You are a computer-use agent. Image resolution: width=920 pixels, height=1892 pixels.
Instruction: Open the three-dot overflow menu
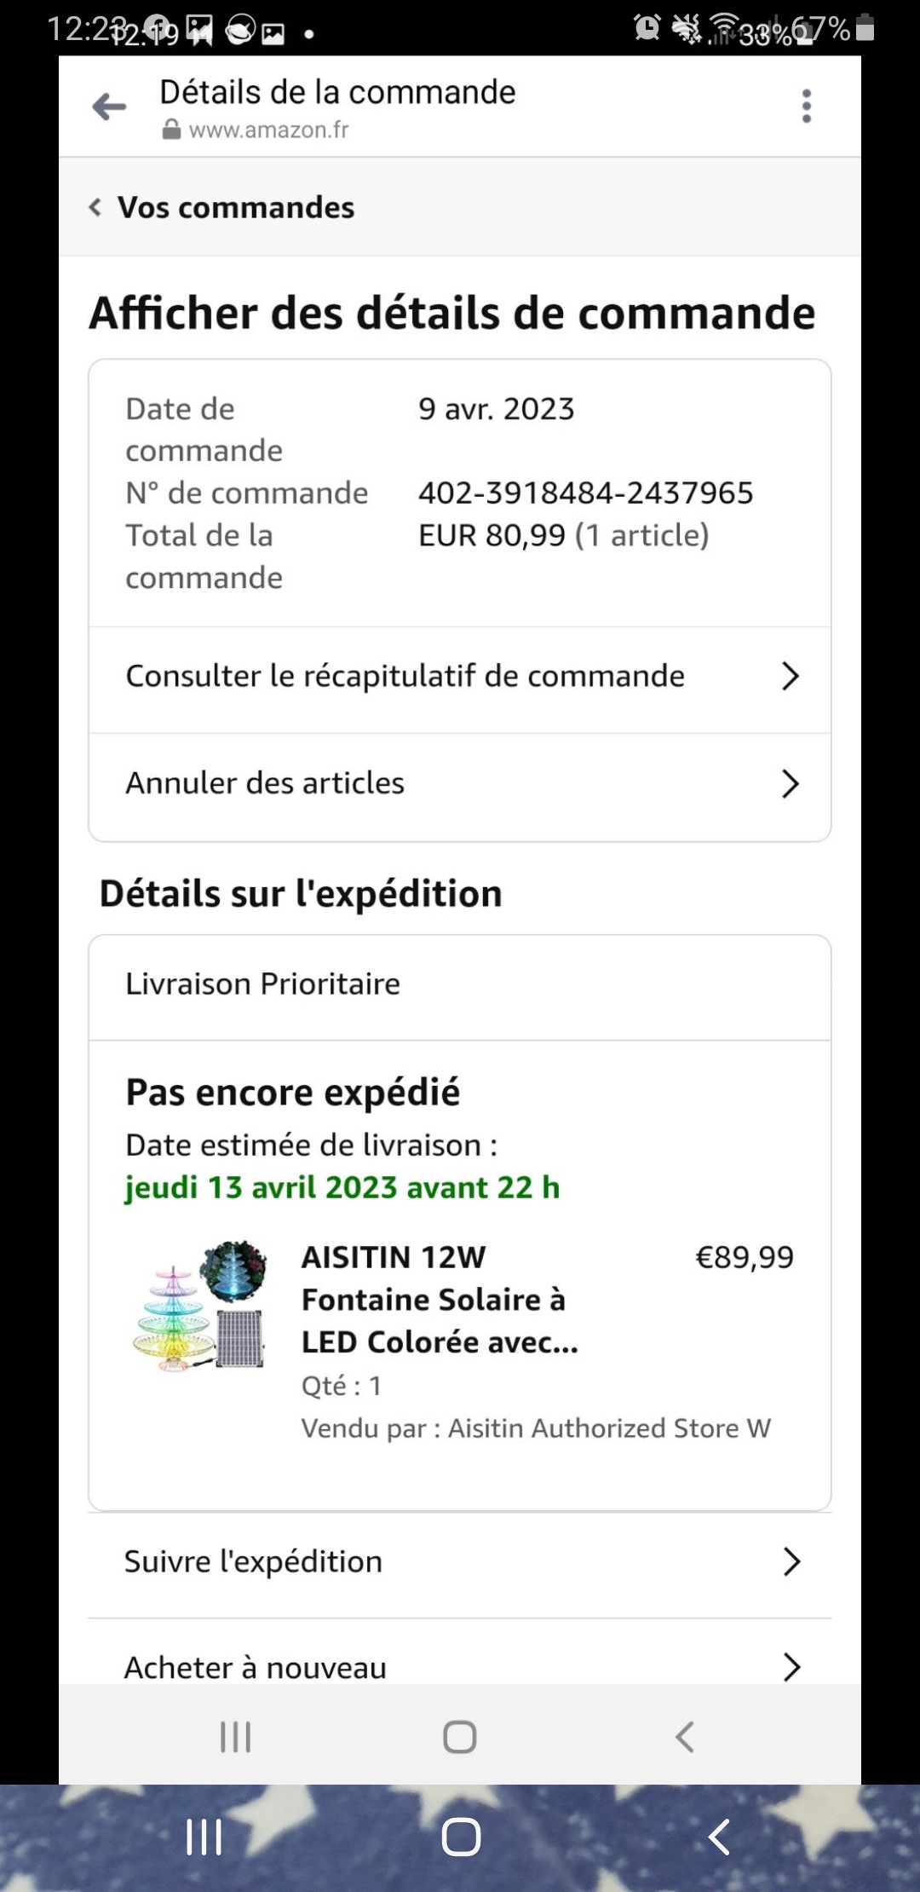coord(806,107)
